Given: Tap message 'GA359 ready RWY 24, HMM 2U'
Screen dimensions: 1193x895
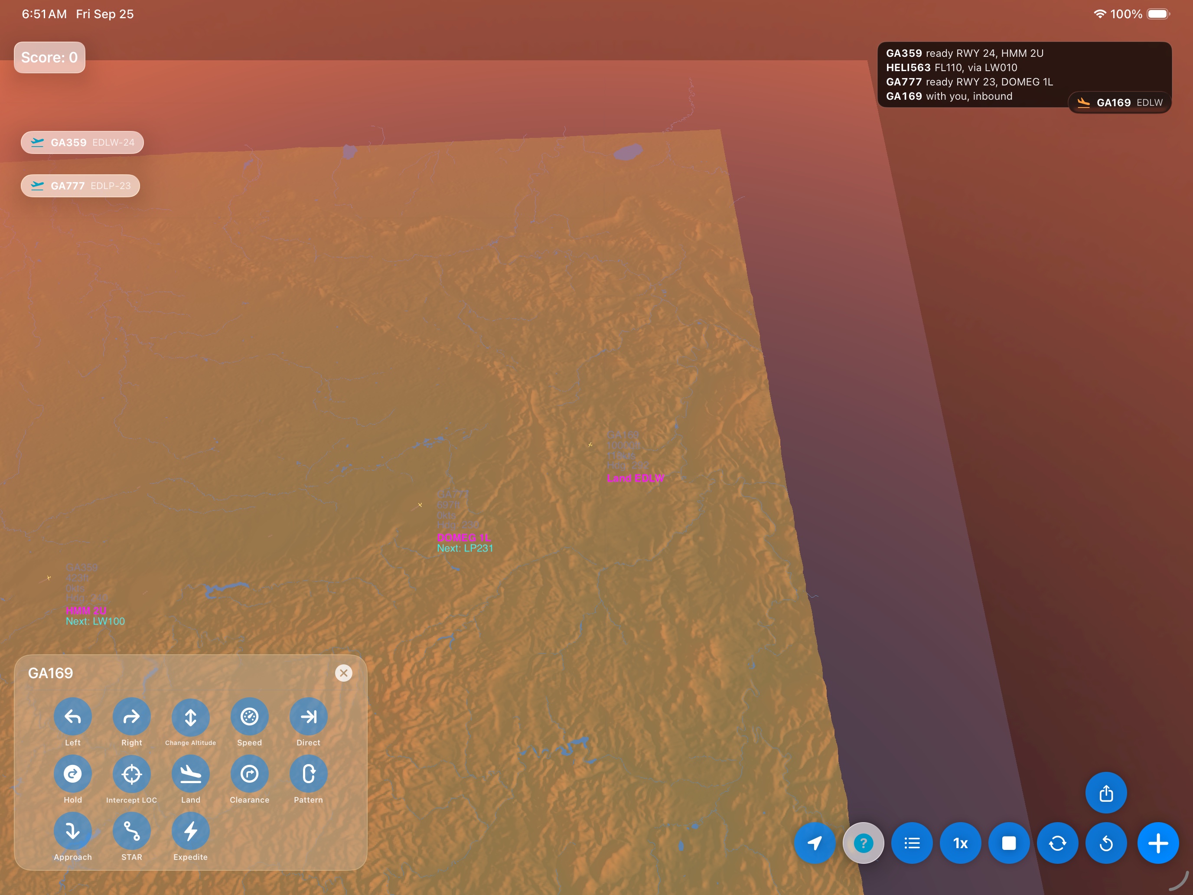Looking at the screenshot, I should pos(964,53).
